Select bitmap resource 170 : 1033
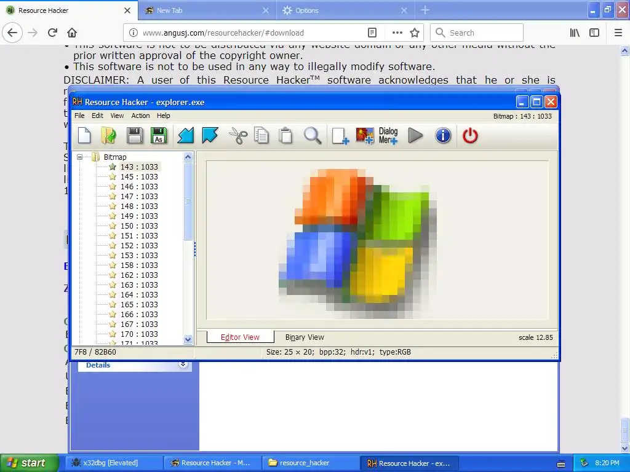Image resolution: width=630 pixels, height=472 pixels. tap(139, 334)
